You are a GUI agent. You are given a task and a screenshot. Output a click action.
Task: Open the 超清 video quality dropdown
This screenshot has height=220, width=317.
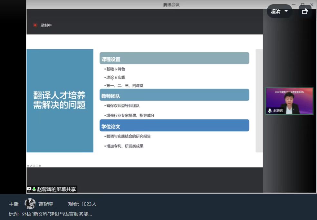[x=279, y=11]
